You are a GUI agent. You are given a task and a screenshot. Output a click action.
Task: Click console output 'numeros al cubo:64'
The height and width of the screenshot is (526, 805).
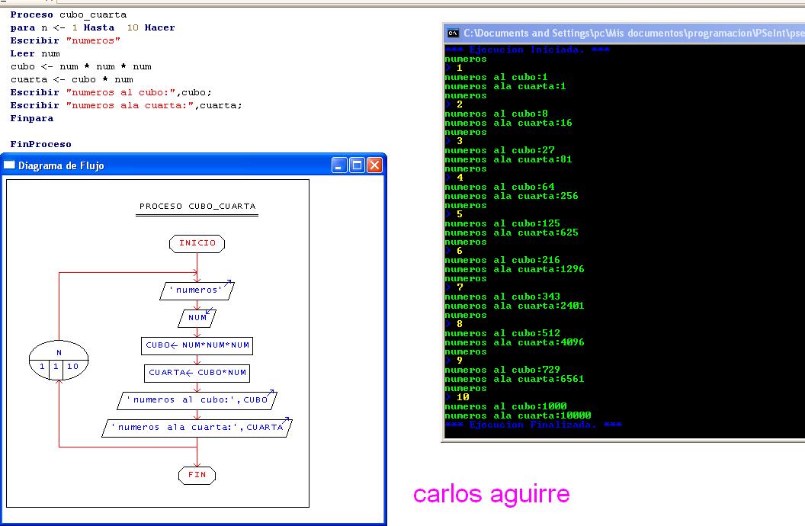pos(499,187)
